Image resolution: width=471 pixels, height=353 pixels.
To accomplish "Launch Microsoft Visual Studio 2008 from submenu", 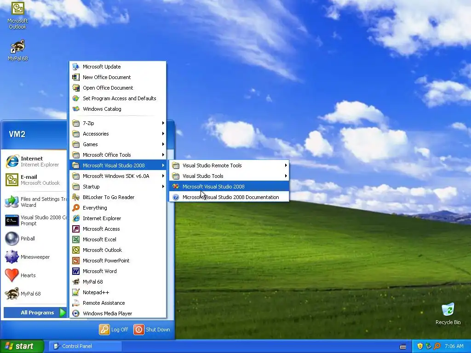I will (229, 187).
